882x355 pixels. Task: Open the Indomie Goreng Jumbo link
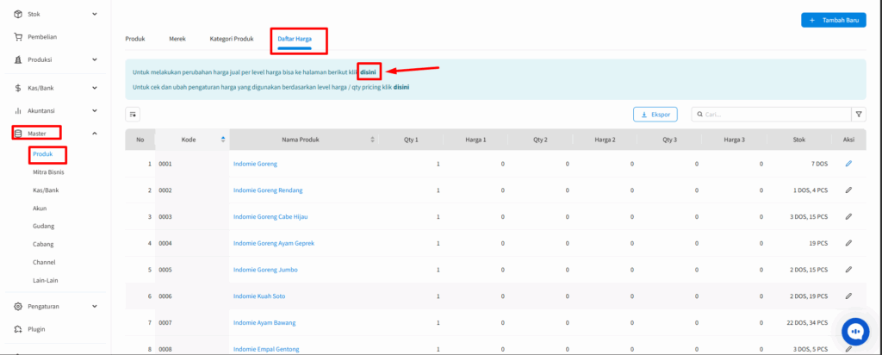(265, 270)
